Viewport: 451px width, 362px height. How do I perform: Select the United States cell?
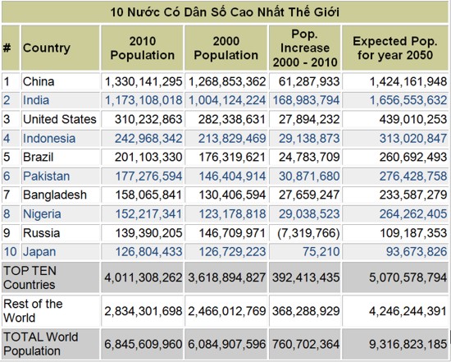60,119
